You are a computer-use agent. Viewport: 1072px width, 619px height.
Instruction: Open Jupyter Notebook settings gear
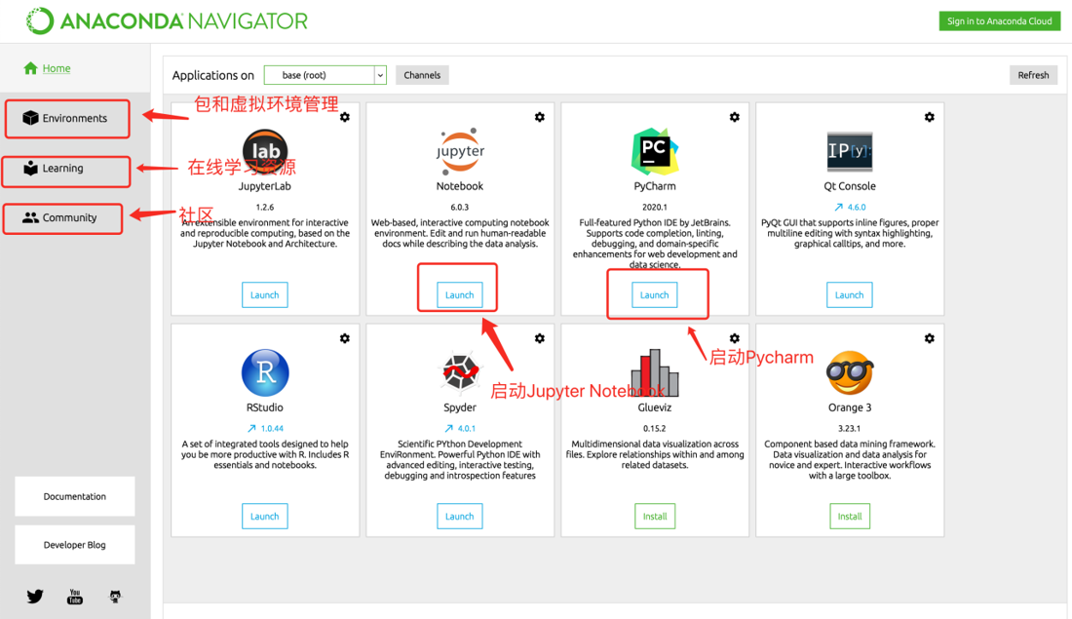pos(540,117)
